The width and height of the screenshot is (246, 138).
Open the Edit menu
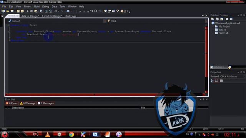[11, 7]
